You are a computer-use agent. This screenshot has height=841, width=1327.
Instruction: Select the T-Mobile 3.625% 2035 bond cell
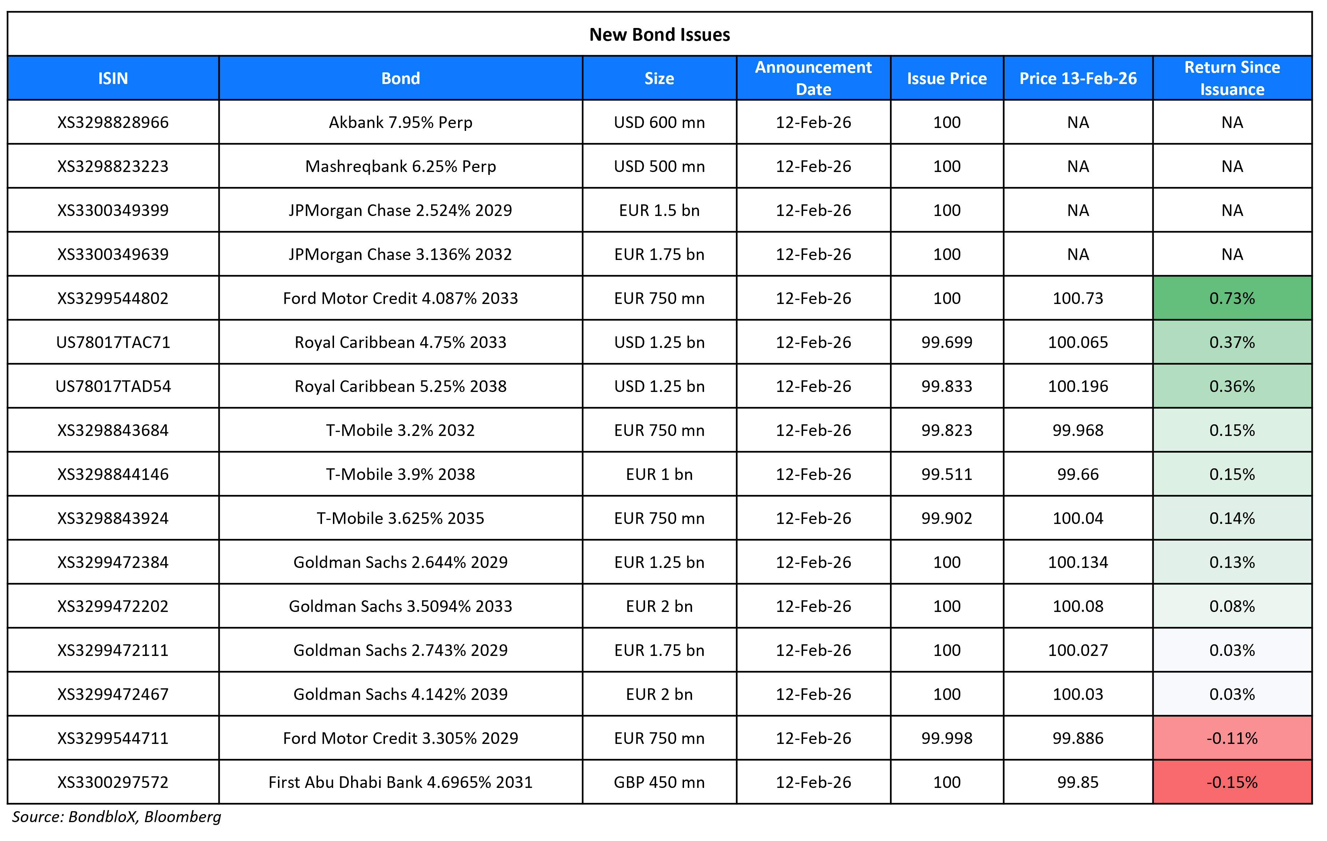point(401,518)
